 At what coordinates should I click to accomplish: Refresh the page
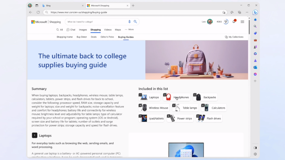pos(38,12)
